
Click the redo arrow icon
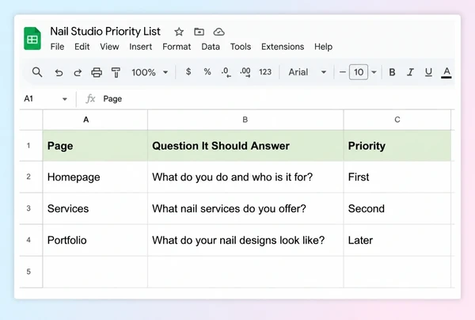78,72
